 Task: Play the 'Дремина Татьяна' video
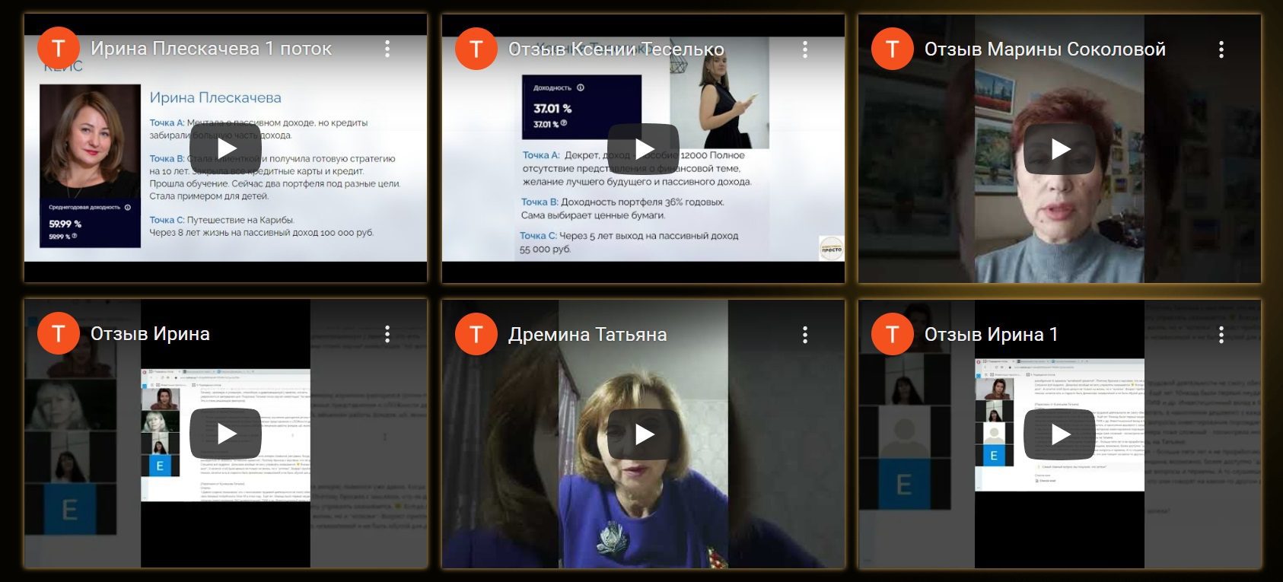click(643, 434)
